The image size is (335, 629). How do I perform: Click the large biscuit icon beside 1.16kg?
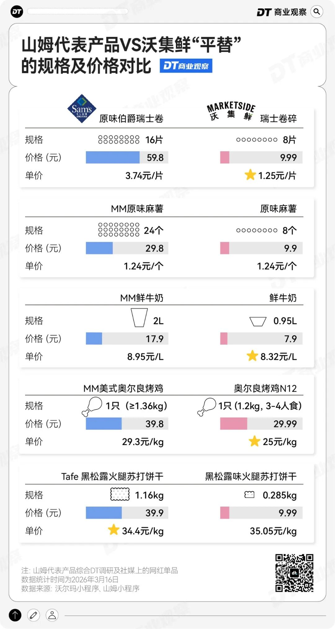(120, 494)
